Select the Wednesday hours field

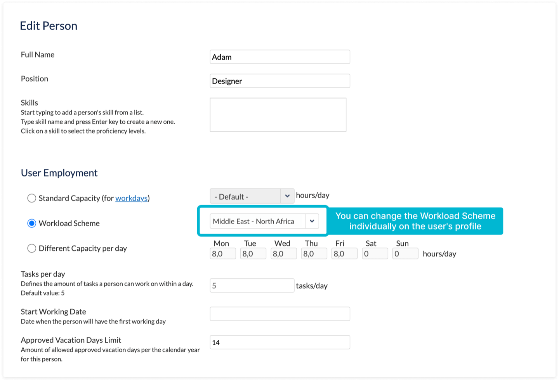283,254
